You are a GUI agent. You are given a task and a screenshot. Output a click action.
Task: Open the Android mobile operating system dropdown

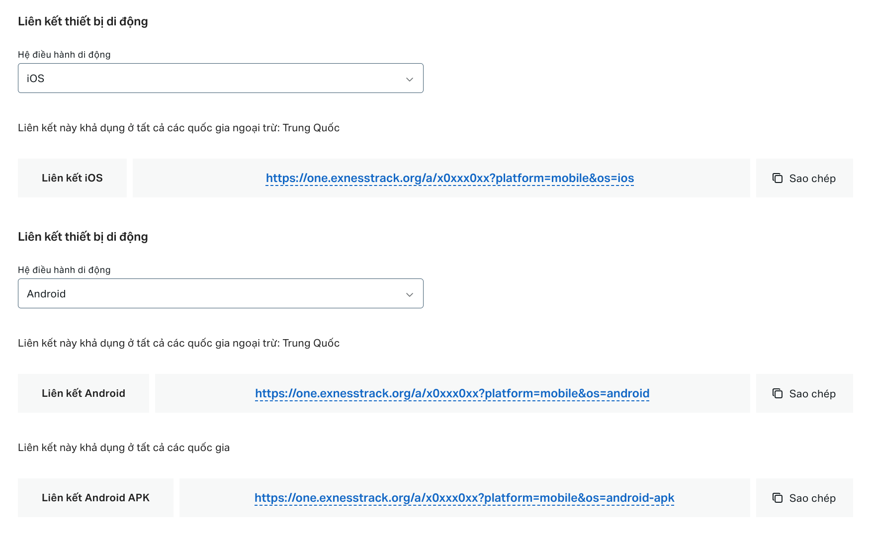pos(220,293)
